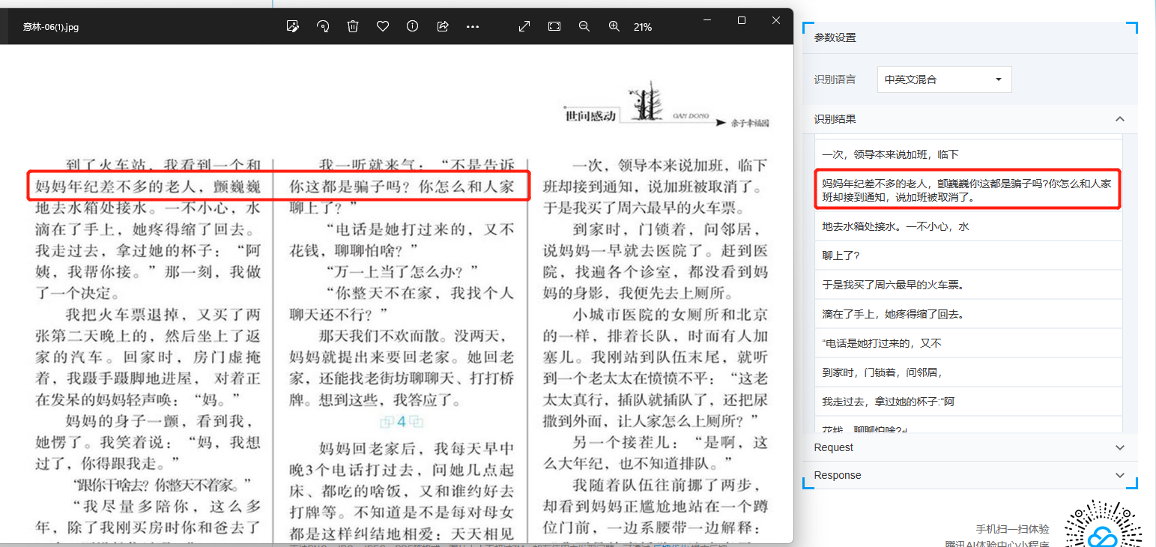Add photo to favorites with heart icon
Viewport: 1156px width, 547px height.
(x=383, y=26)
